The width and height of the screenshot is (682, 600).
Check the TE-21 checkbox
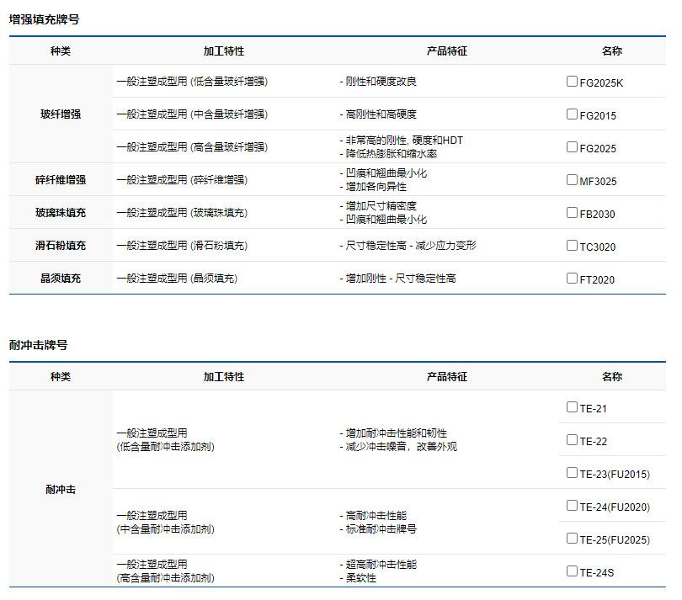[573, 407]
